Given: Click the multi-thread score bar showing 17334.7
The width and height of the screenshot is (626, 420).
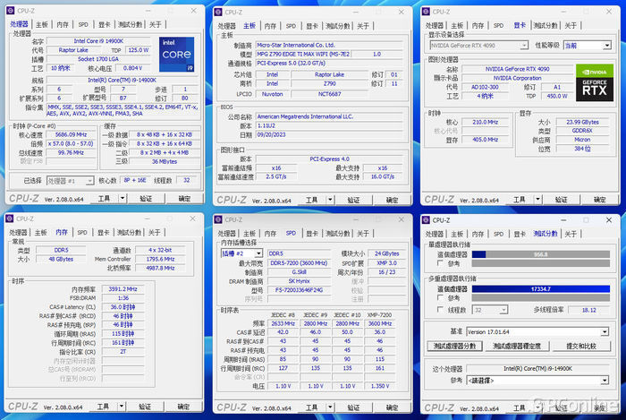Looking at the screenshot, I should click(x=540, y=289).
